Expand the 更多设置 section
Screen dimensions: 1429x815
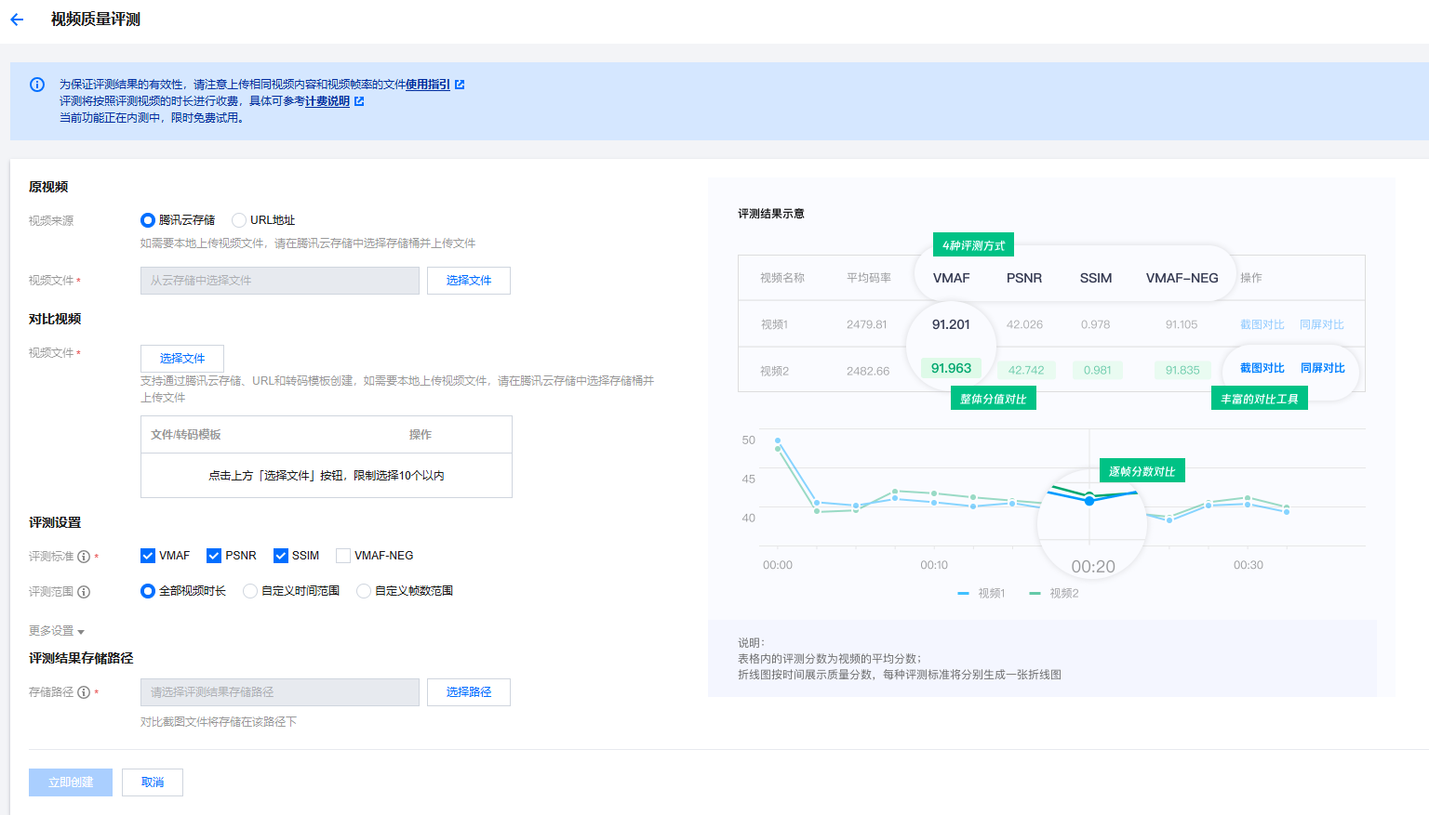56,631
